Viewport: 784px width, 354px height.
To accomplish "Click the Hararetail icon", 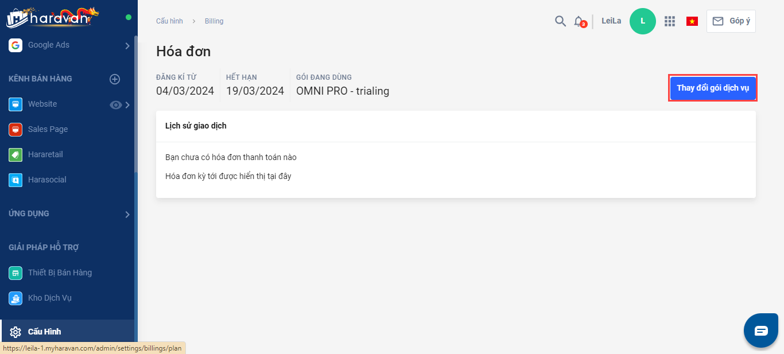I will (15, 155).
